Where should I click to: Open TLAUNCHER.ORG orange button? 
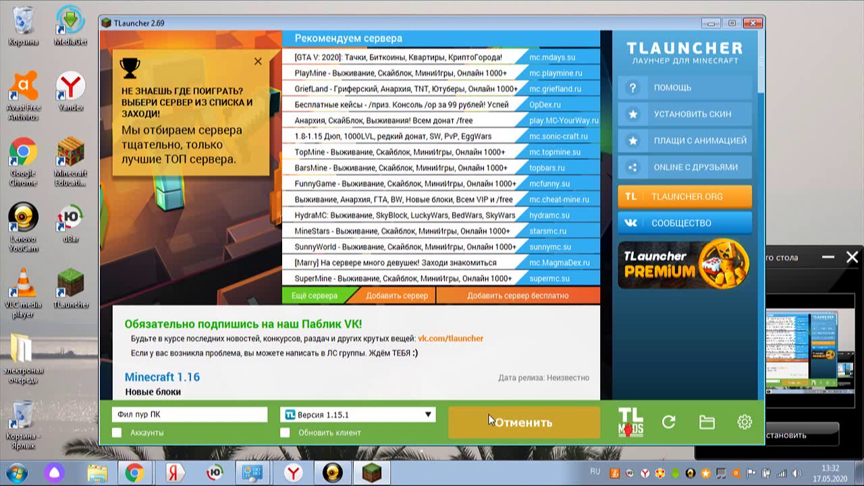[684, 196]
